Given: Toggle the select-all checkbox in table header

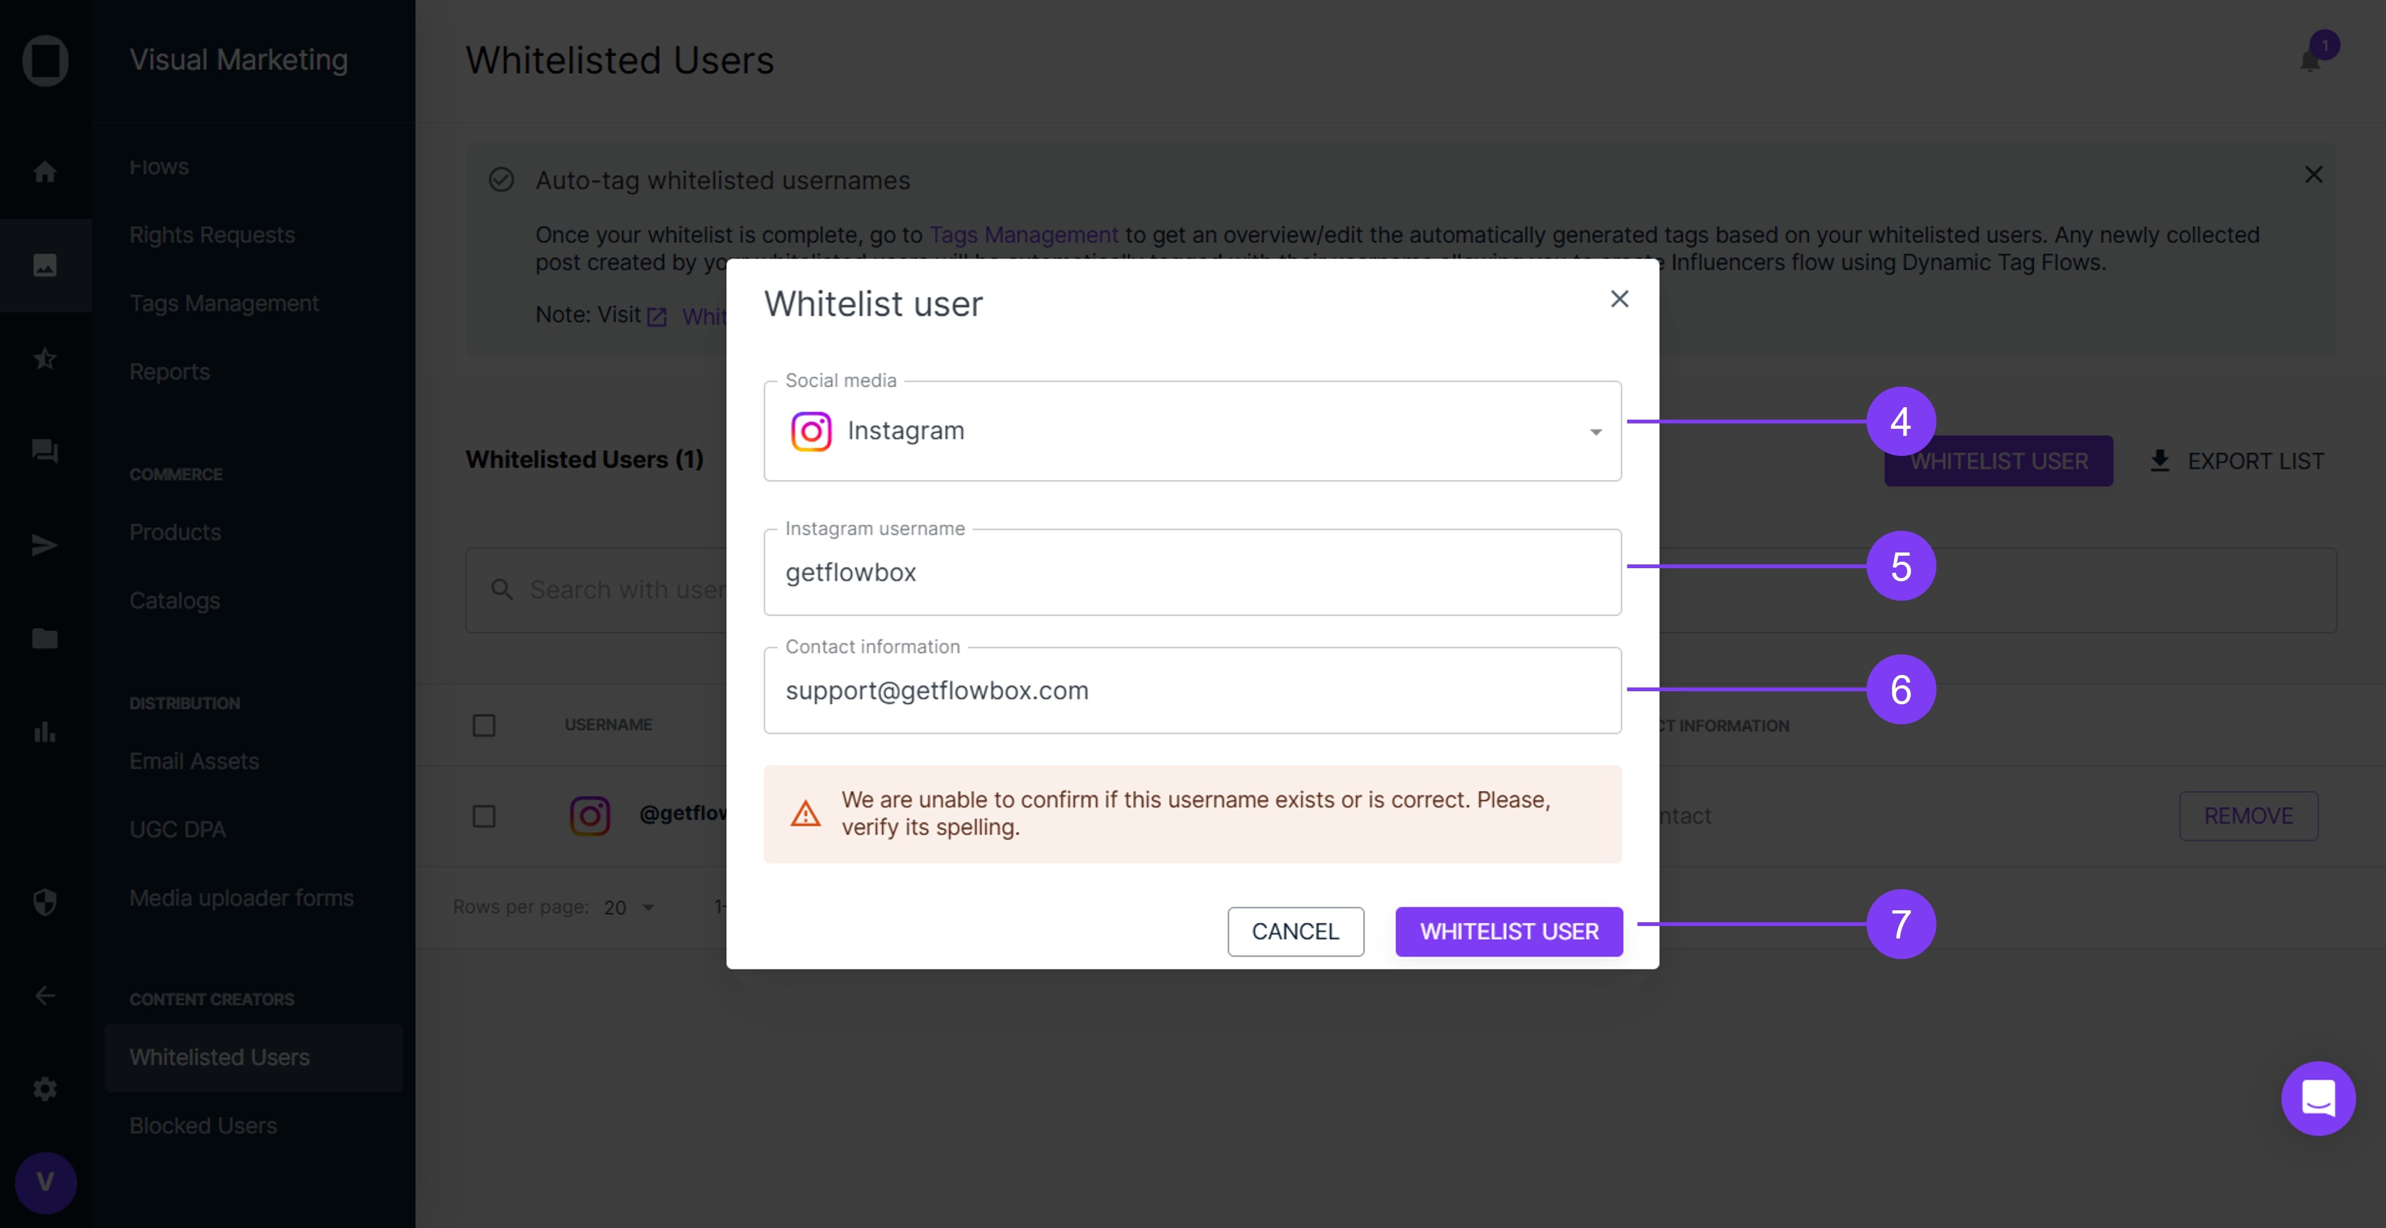Looking at the screenshot, I should point(484,725).
